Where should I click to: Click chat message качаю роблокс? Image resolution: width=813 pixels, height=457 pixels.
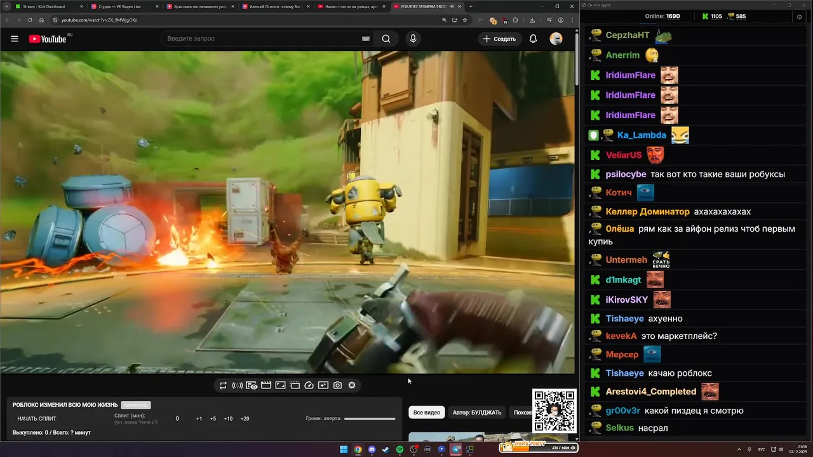(x=680, y=373)
